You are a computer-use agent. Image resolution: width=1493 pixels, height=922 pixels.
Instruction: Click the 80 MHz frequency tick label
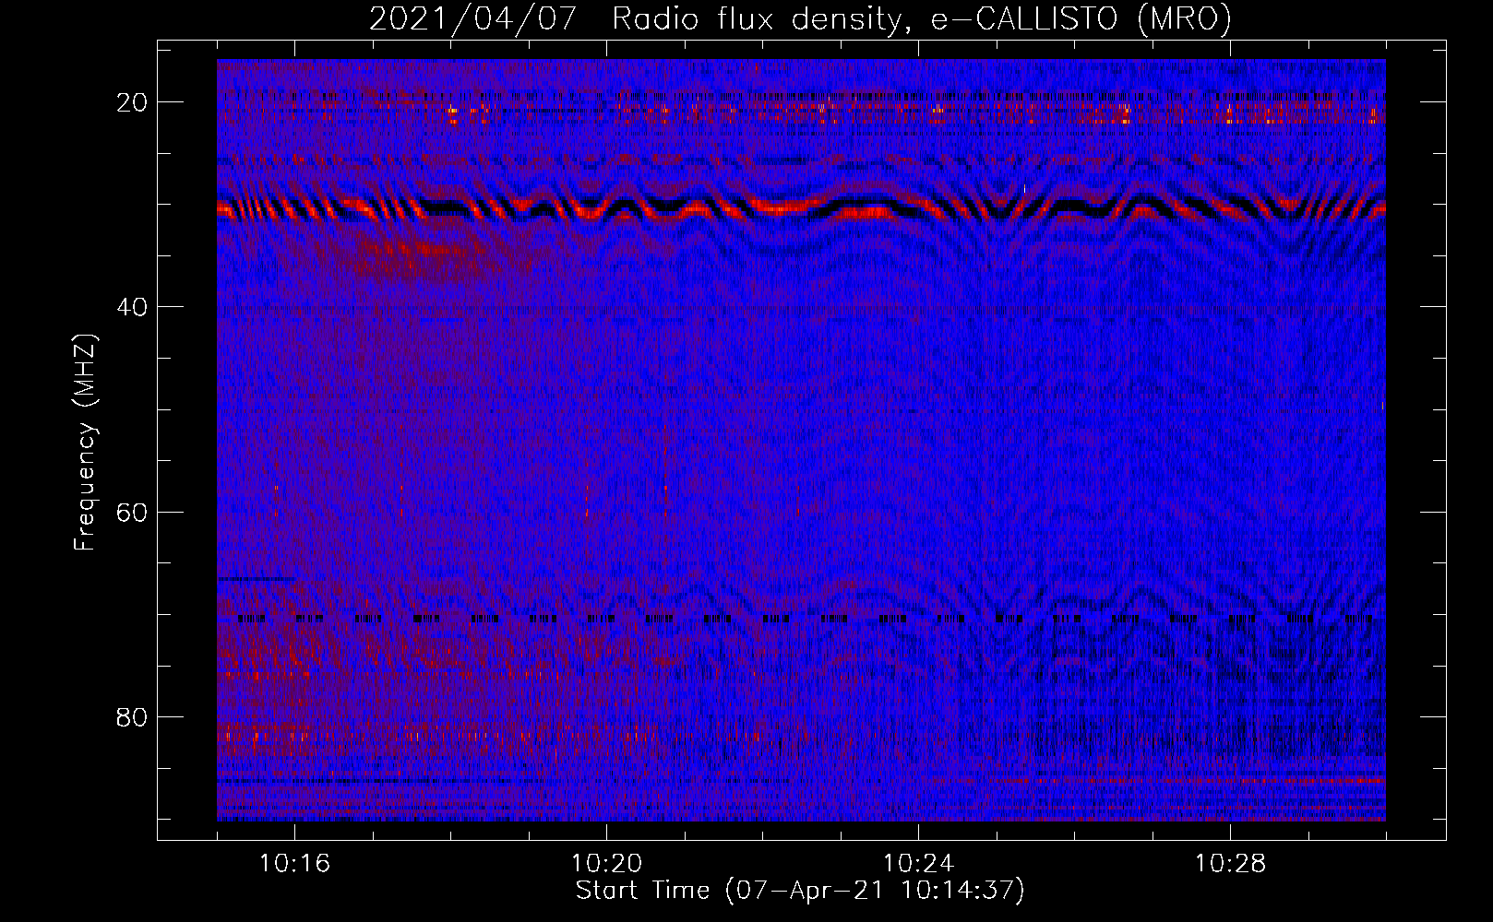(133, 716)
